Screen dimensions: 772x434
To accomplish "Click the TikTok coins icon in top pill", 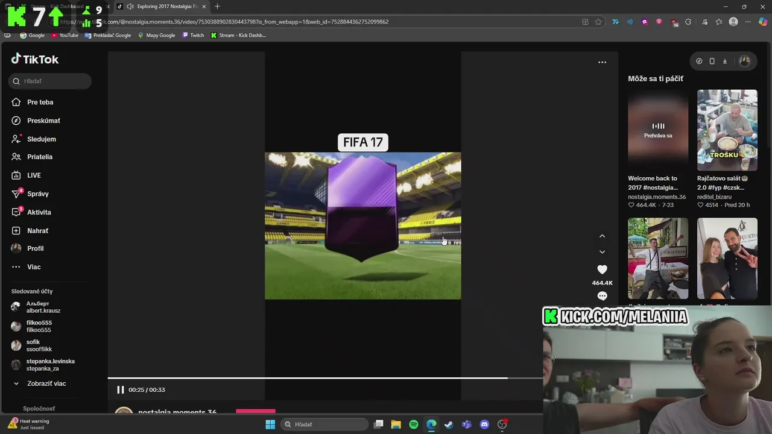I will tap(699, 61).
